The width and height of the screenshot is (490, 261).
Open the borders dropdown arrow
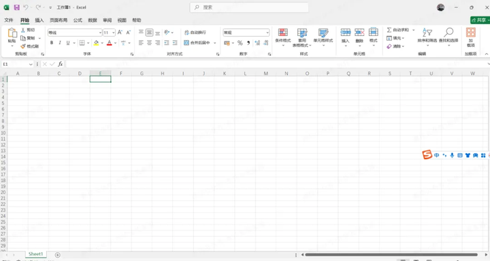click(88, 43)
